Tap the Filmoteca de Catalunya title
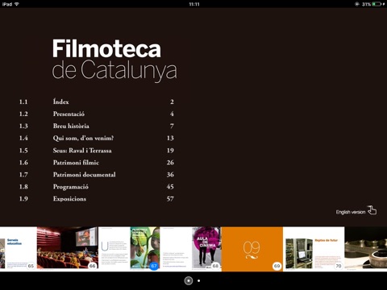This screenshot has height=290, width=387. point(114,60)
